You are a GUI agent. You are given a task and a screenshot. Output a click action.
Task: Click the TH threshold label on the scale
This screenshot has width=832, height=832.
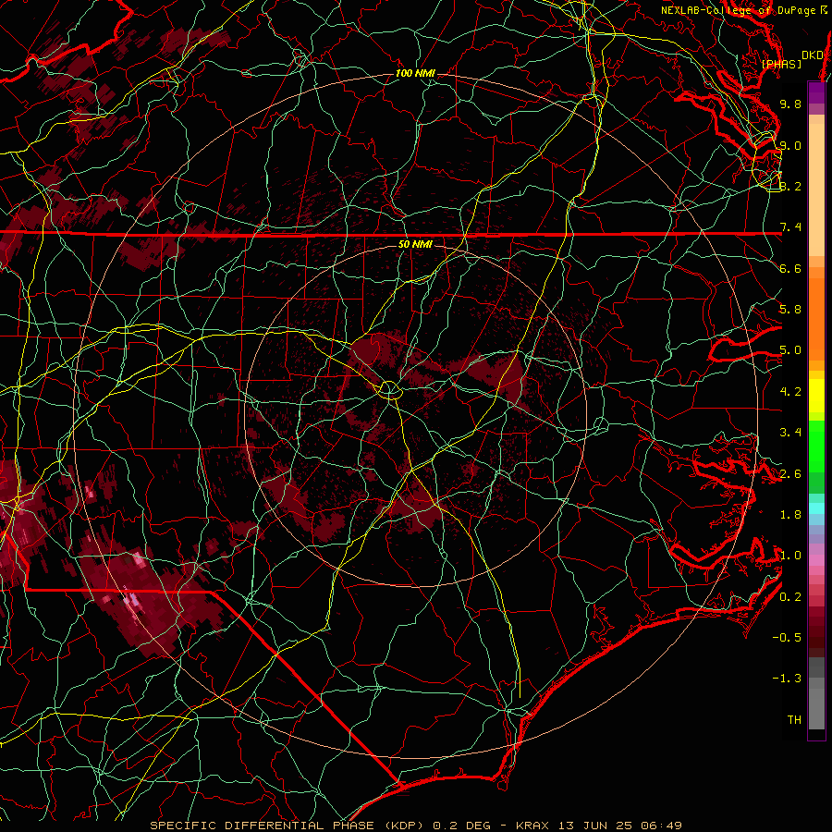coord(794,720)
